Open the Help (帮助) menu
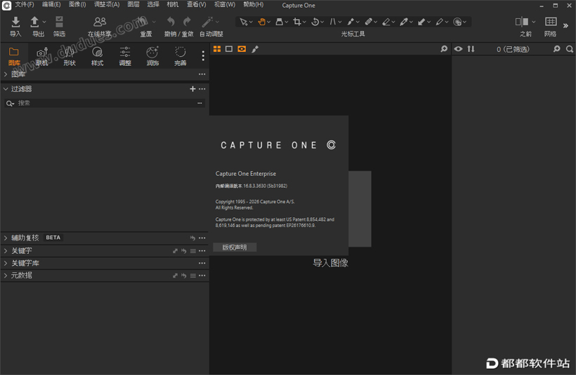The image size is (576, 375). 254,4
